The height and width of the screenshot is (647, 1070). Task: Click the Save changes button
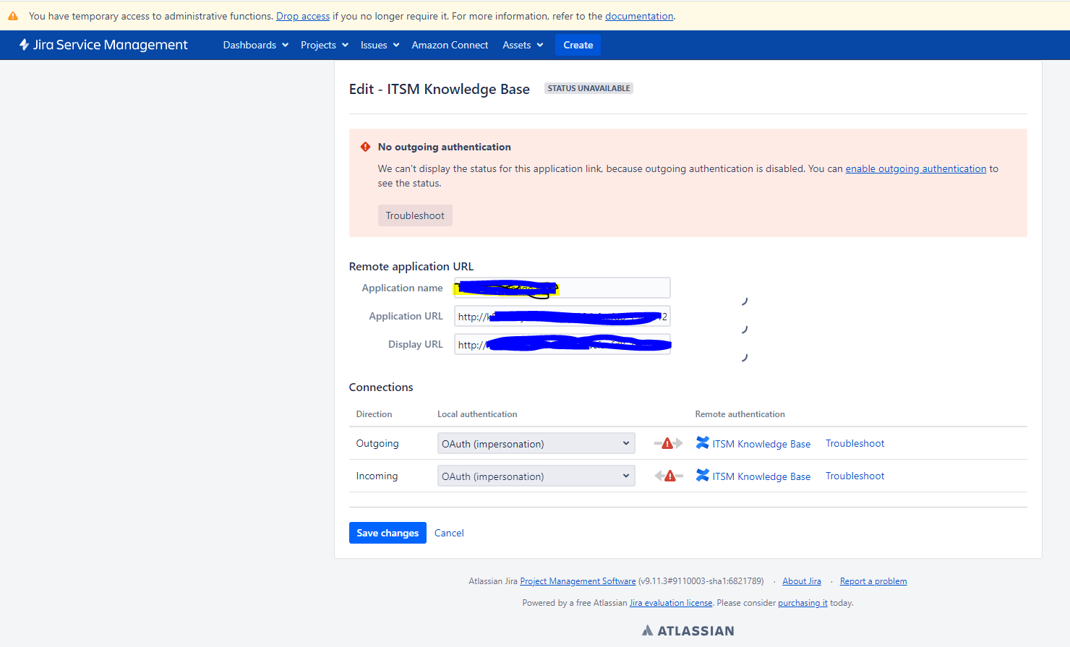[388, 533]
